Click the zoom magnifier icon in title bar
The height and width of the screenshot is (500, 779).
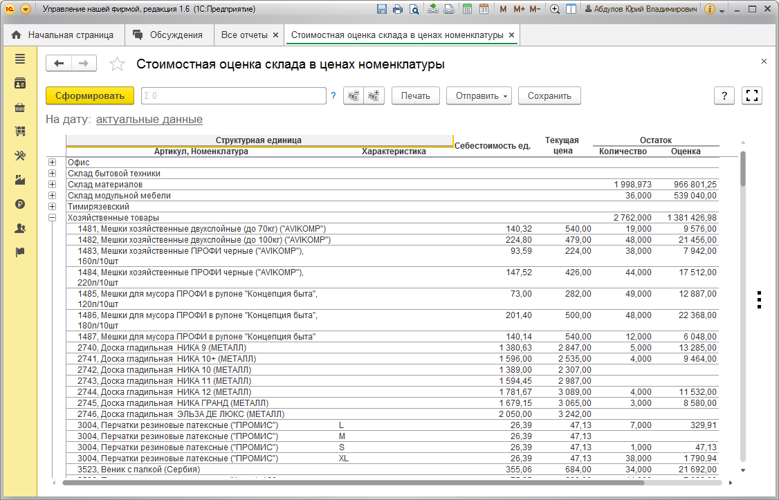555,10
